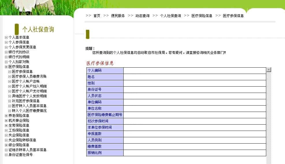Click the box icon beside 征地农转非人员基本信息
This screenshot has width=285, height=164.
pos(6,150)
